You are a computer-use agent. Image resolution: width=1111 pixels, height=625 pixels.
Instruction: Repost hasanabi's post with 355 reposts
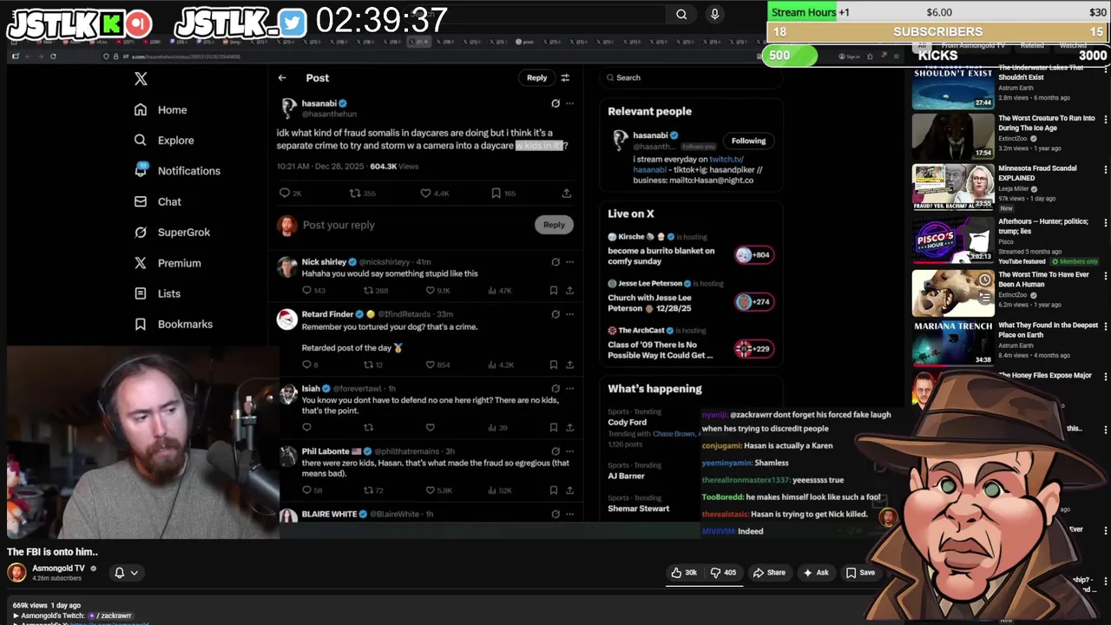click(355, 193)
